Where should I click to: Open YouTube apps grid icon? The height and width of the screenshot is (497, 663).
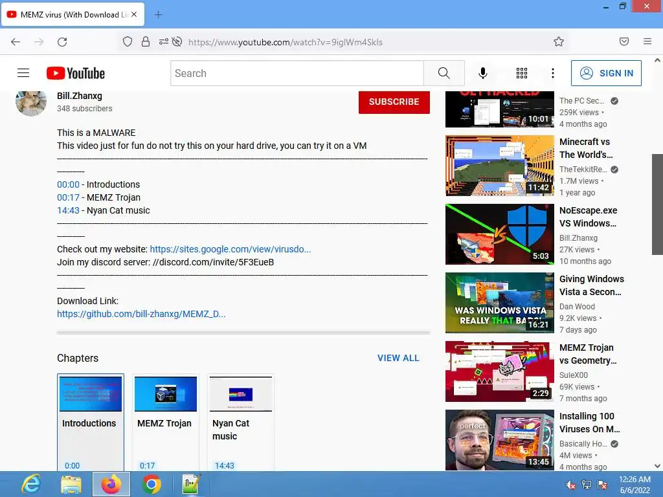point(522,73)
